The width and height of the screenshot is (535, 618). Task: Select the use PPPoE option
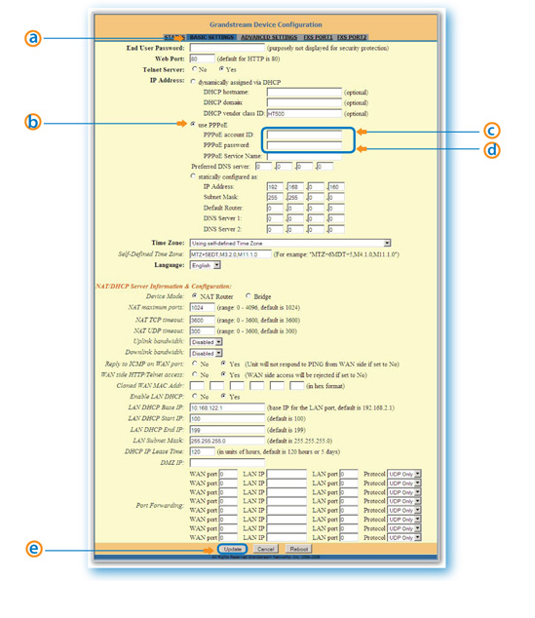tap(193, 124)
